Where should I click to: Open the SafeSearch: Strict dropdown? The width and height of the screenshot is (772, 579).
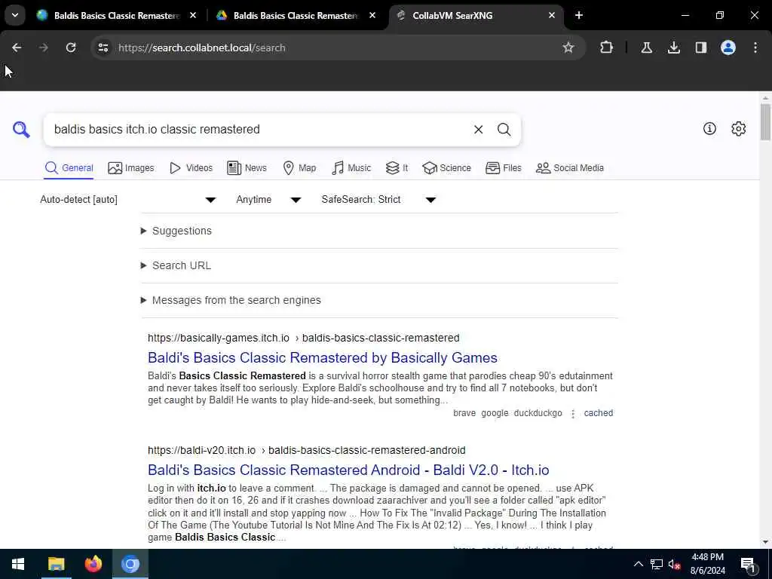[378, 199]
